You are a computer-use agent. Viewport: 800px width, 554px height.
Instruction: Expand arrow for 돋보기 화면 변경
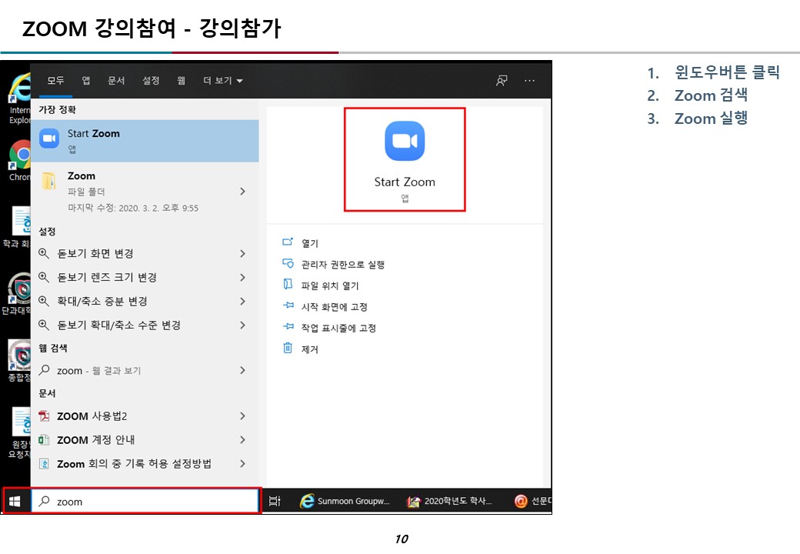(243, 254)
